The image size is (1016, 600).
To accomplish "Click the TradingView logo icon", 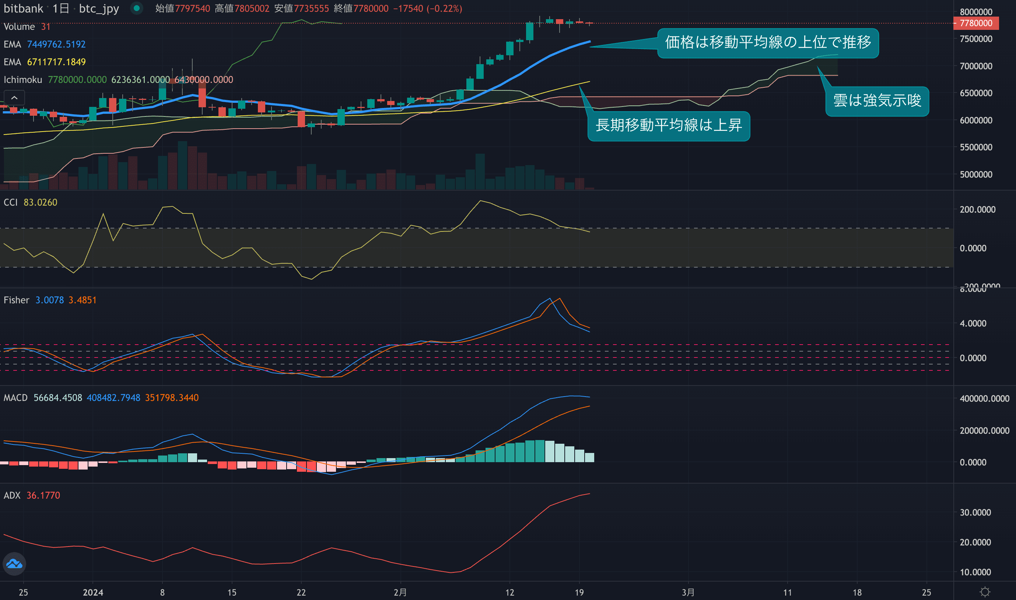I will point(14,564).
